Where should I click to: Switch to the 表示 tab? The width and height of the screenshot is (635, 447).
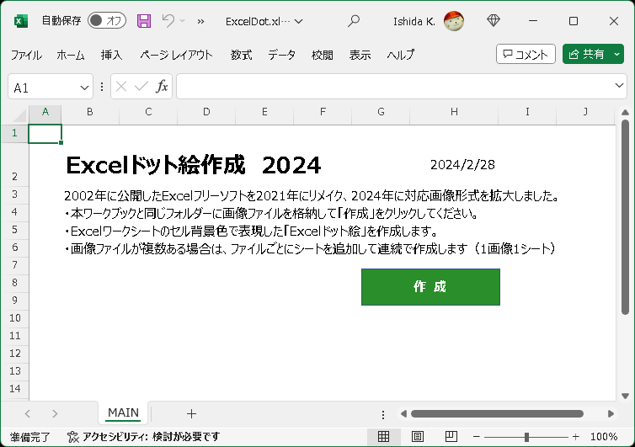tap(360, 55)
